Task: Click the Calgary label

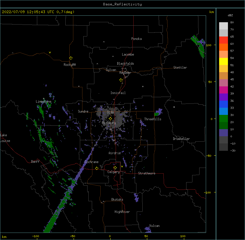Action: (x=113, y=172)
